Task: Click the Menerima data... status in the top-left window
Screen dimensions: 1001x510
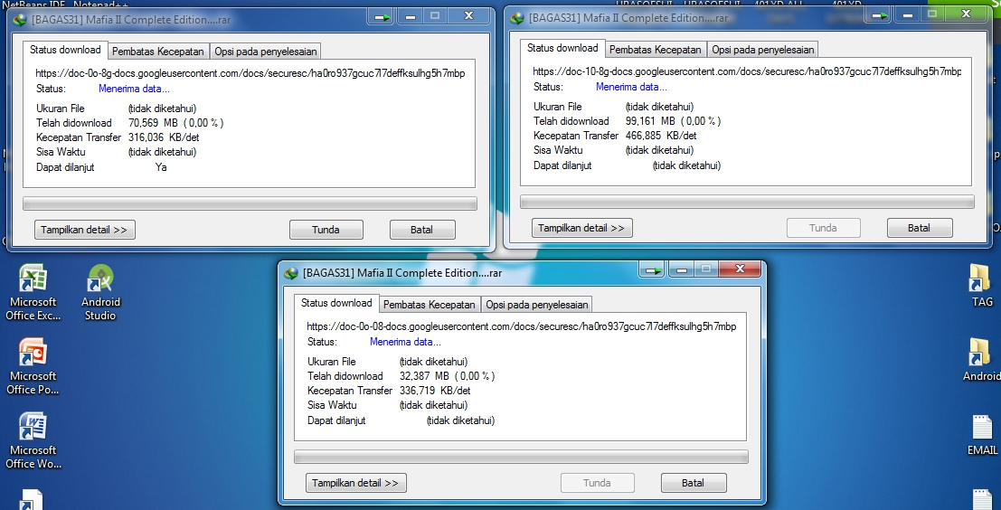Action: click(134, 89)
